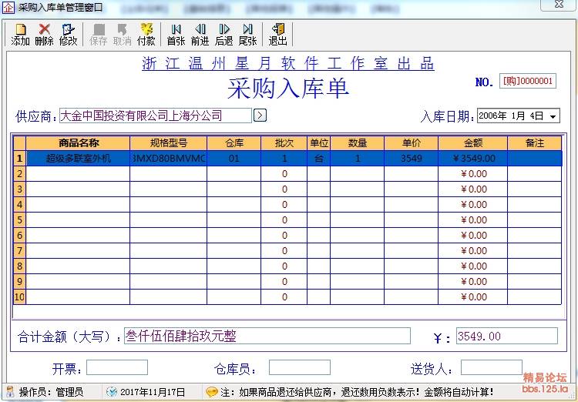
Task: Click the 取消 (Cancel) toolbar icon
Action: pyautogui.click(x=122, y=35)
